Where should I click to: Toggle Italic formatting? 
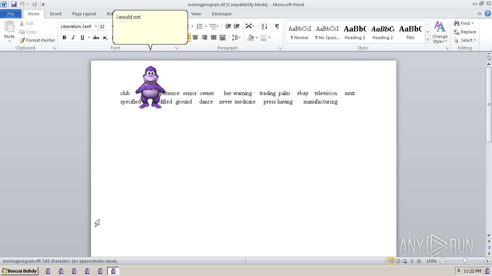pos(73,38)
